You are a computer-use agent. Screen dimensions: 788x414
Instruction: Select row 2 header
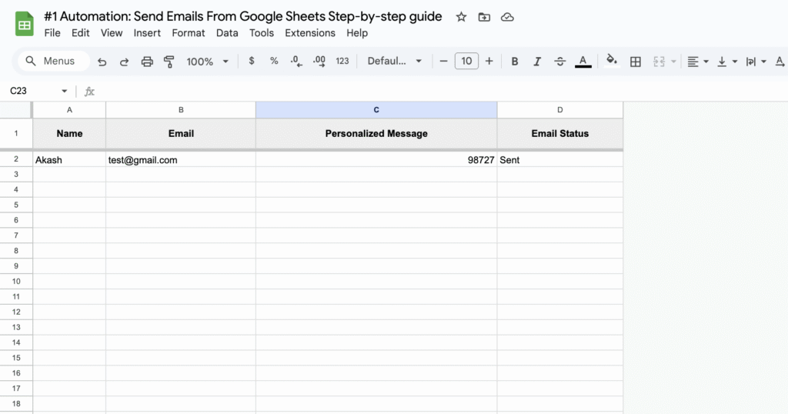(x=16, y=159)
